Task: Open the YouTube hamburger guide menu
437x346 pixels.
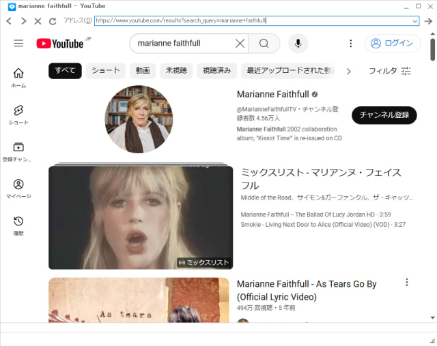Action: point(18,43)
